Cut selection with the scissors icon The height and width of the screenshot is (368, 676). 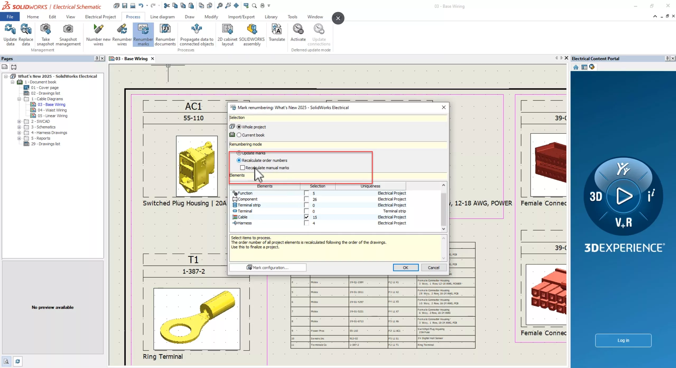167,6
